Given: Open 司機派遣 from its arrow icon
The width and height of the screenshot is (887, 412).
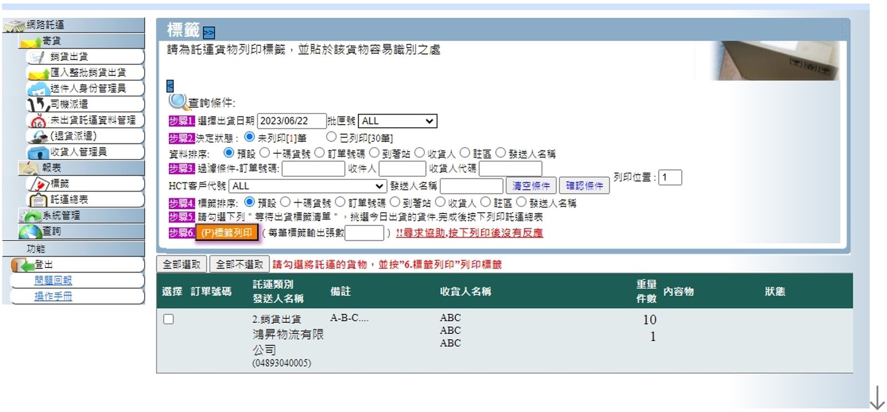Looking at the screenshot, I should 38,104.
